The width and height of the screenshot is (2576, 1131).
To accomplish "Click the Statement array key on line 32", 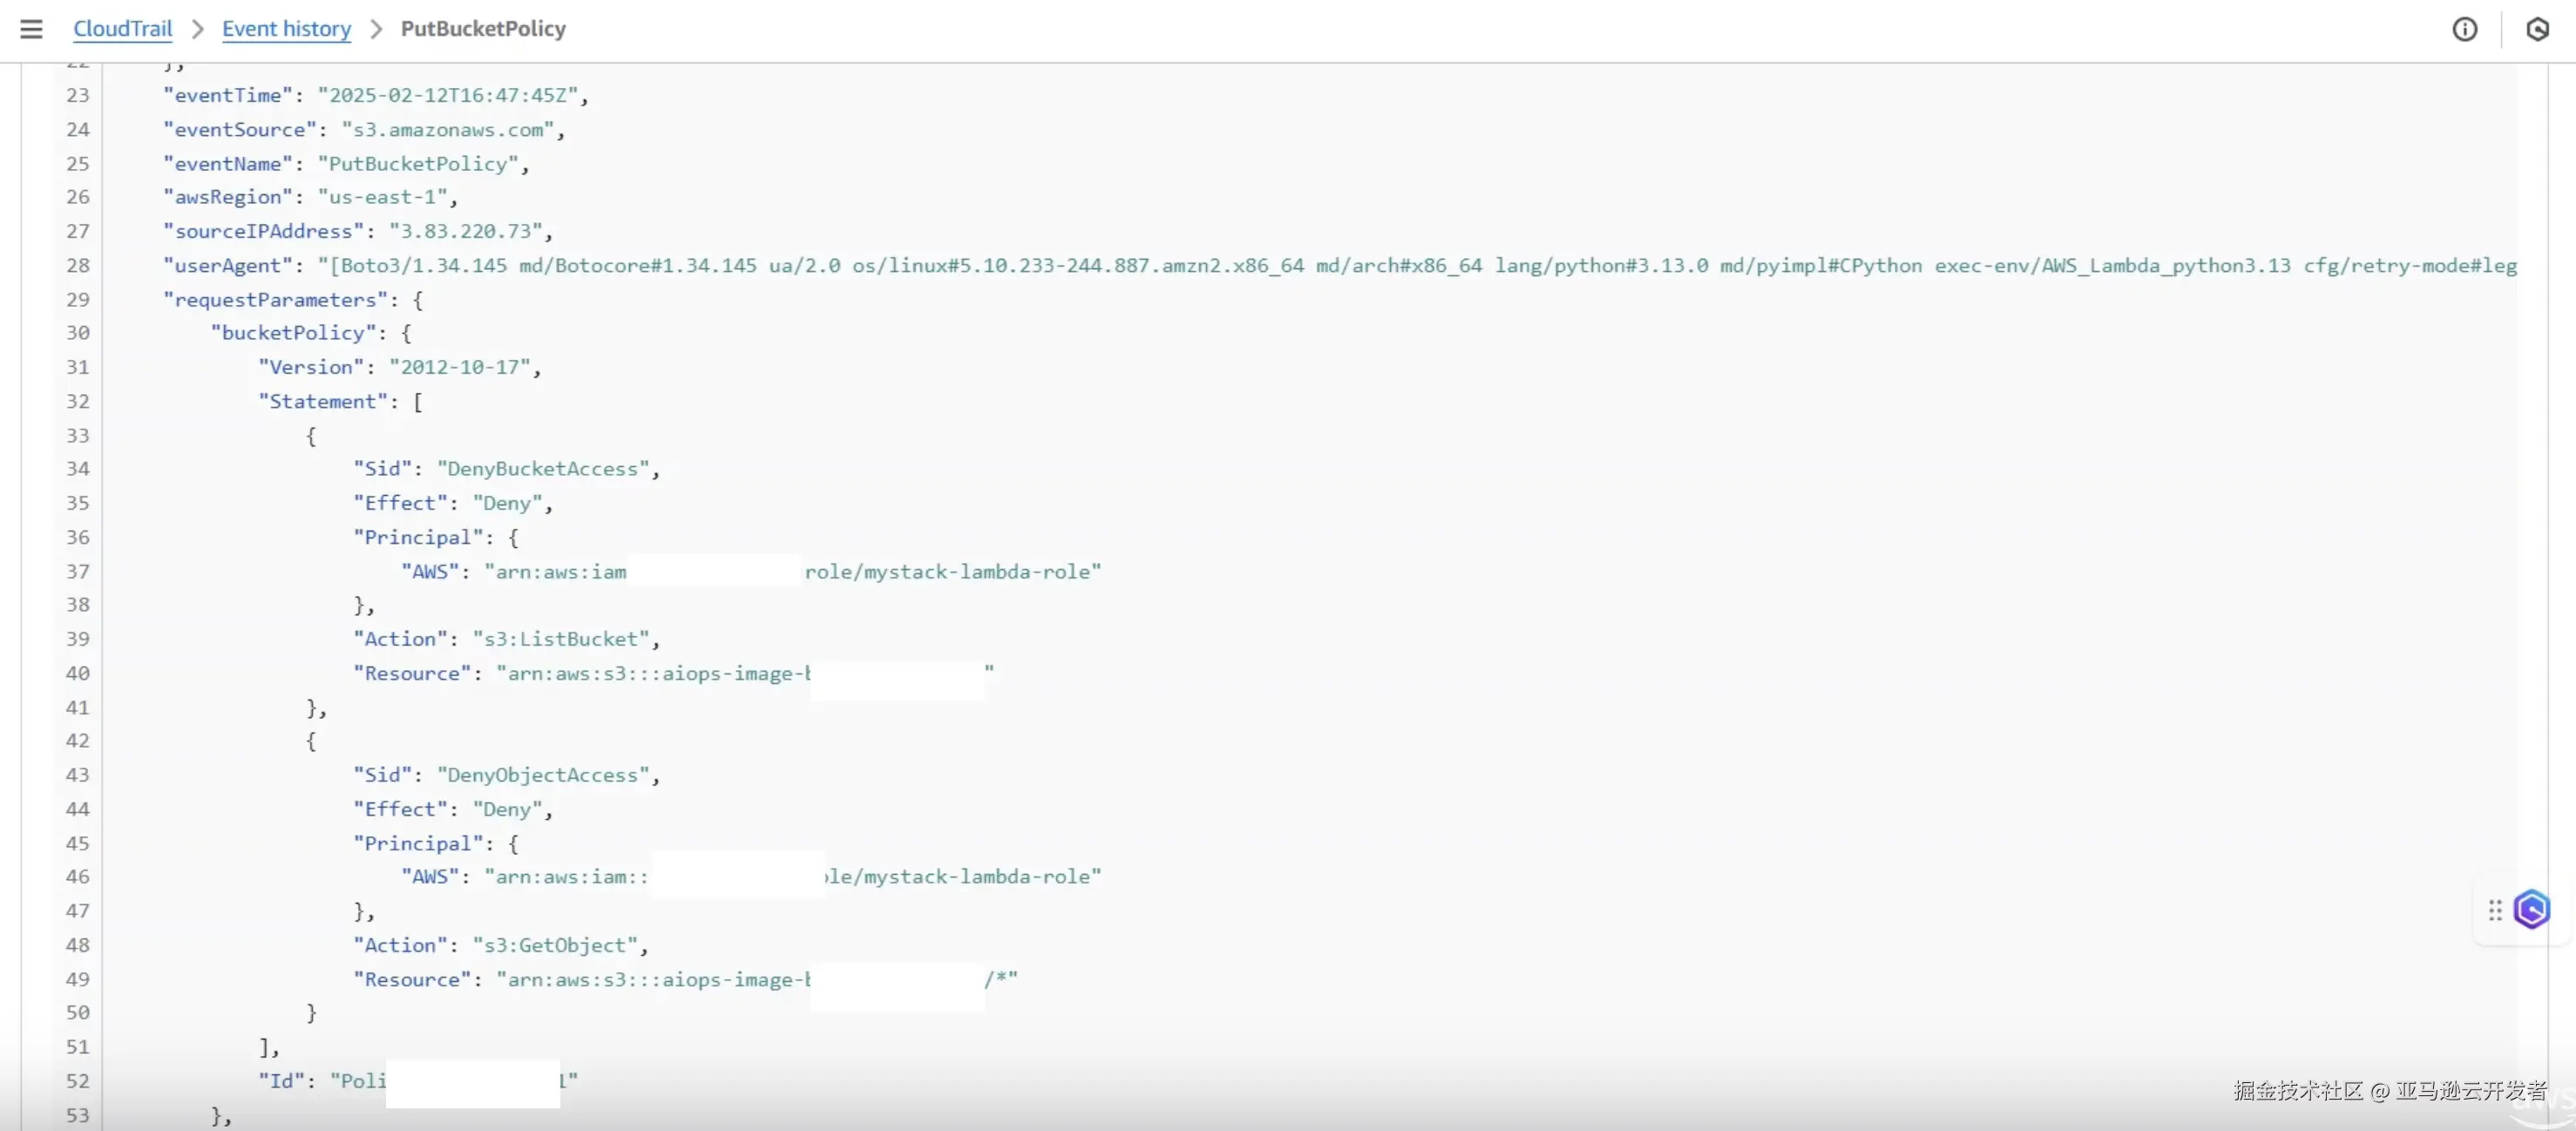I will tap(322, 401).
